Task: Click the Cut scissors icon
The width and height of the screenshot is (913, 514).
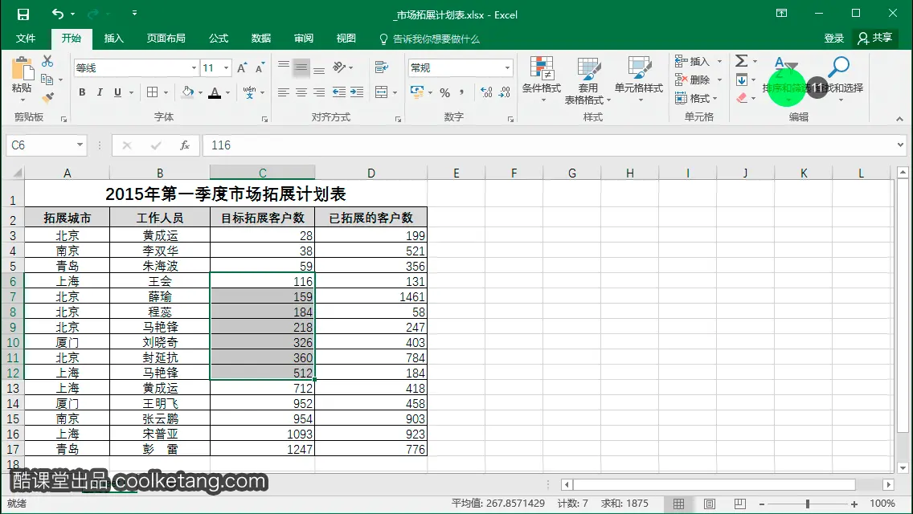Action: tap(47, 61)
